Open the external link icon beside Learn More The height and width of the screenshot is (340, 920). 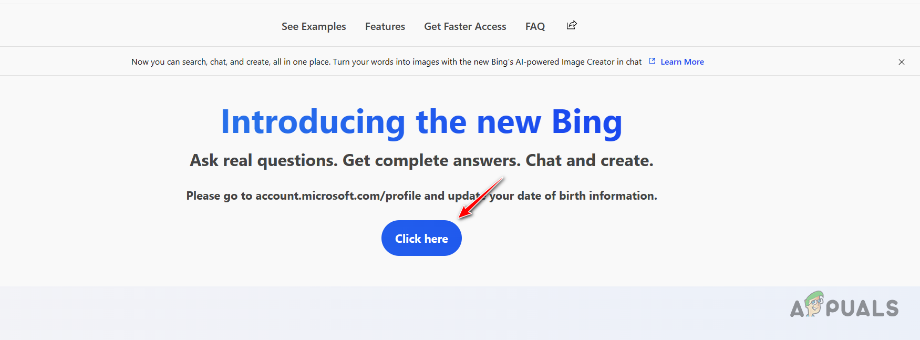pyautogui.click(x=652, y=61)
